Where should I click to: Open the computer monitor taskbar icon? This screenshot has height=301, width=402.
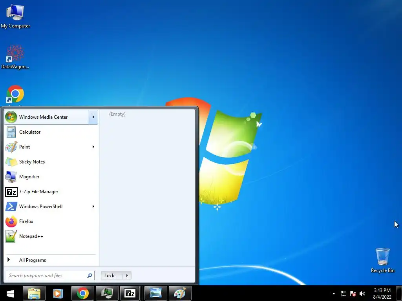(x=107, y=293)
